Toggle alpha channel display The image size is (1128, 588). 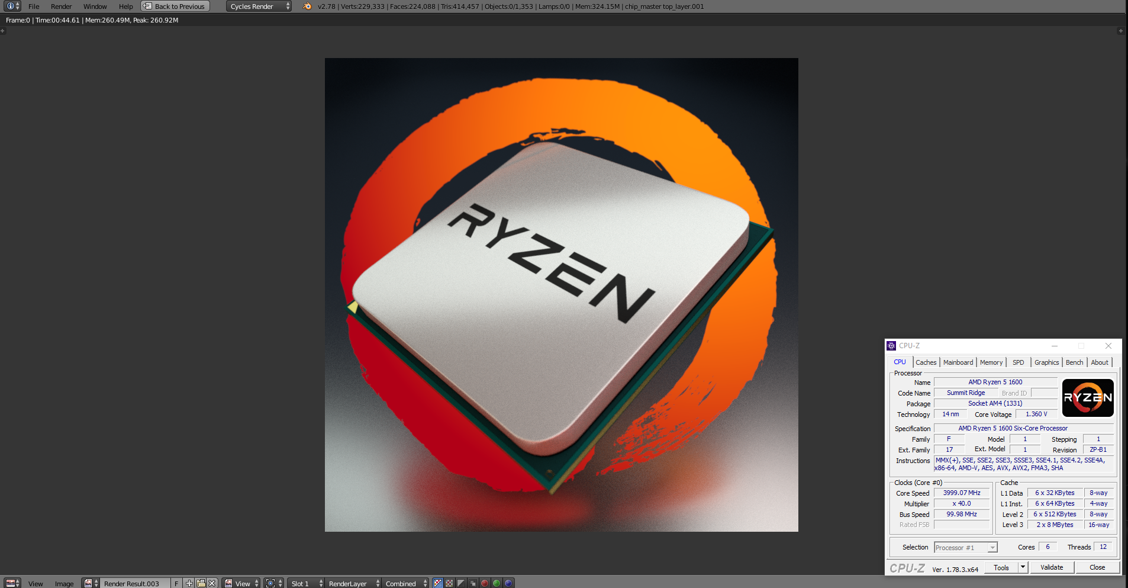461,583
